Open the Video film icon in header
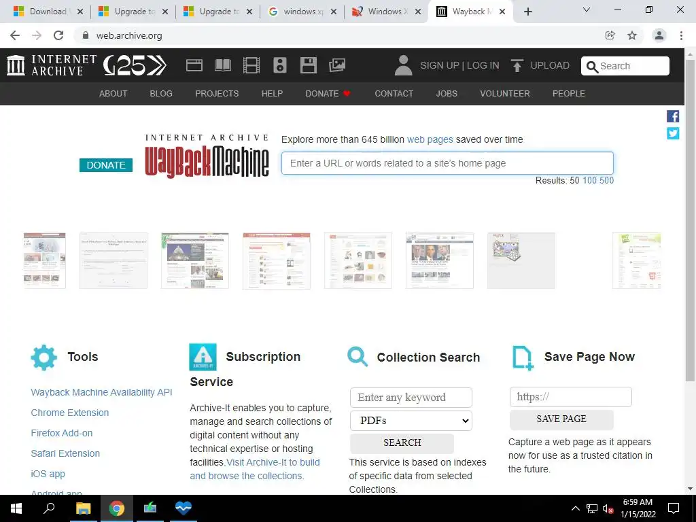 (251, 65)
